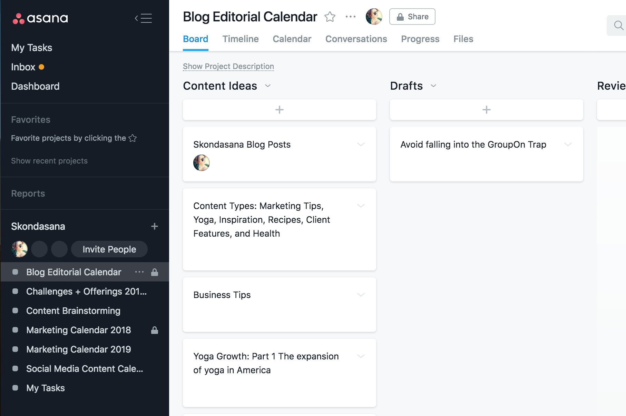The image size is (626, 416).
Task: Open the Dashboard
Action: [35, 86]
